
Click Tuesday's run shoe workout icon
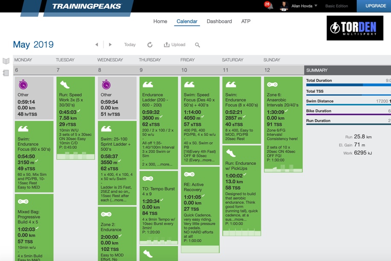tap(65, 85)
